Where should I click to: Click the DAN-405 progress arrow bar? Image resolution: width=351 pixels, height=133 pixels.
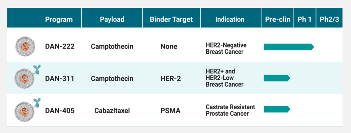click(x=277, y=109)
